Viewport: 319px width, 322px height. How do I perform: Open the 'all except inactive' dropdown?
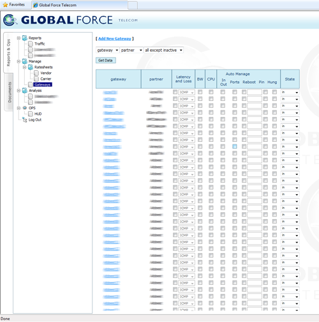click(x=163, y=50)
